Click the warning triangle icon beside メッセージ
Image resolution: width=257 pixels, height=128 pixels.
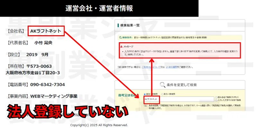[121, 46]
